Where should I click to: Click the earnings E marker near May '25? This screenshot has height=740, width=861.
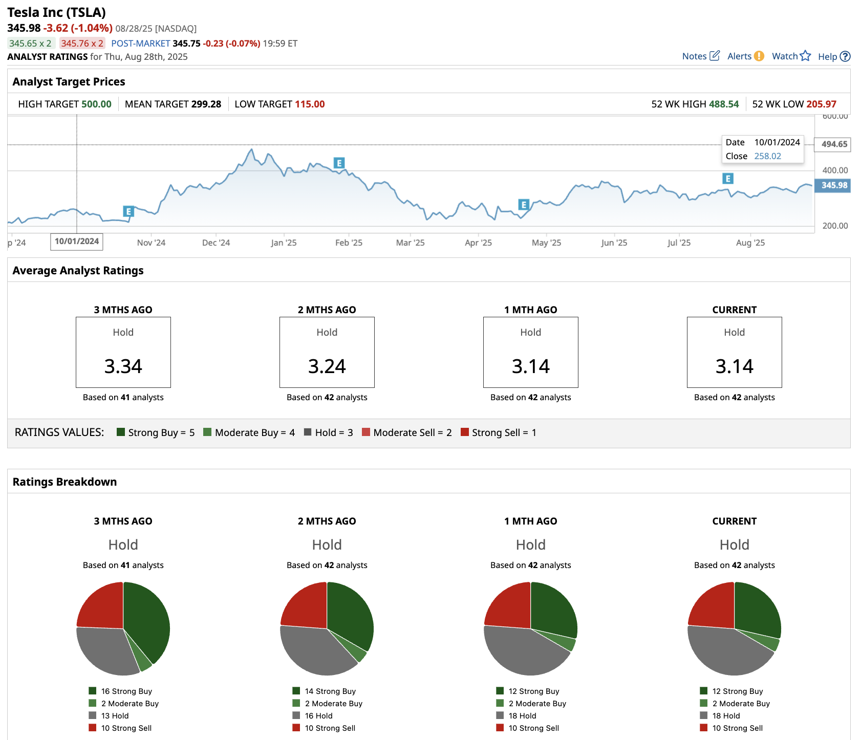(x=523, y=205)
